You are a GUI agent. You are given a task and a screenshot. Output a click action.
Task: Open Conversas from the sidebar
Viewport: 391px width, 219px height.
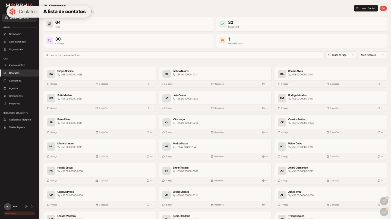point(20,81)
